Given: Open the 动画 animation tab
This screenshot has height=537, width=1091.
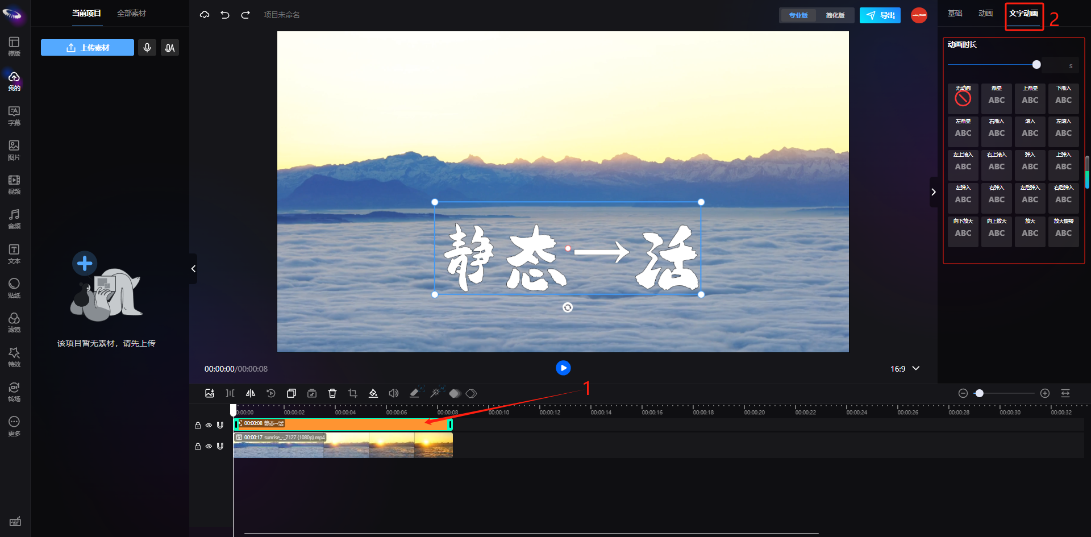Looking at the screenshot, I should (x=986, y=13).
